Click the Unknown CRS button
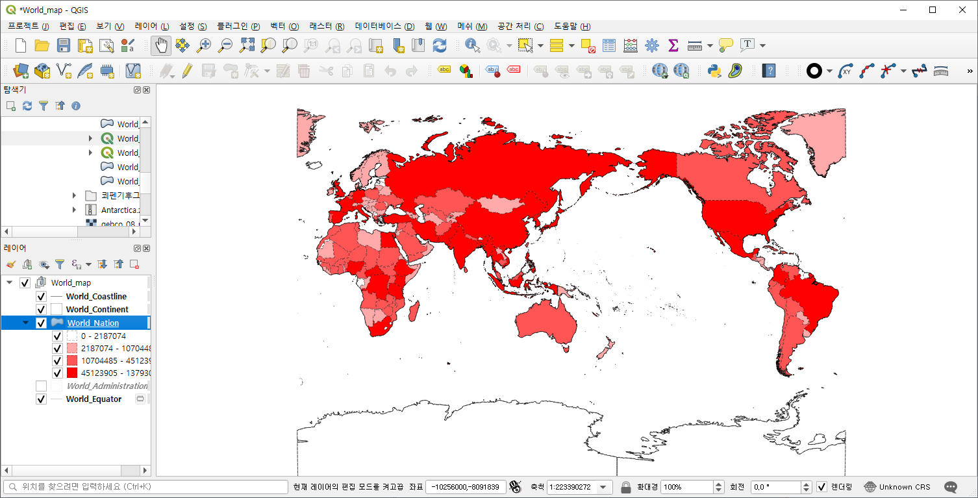Image resolution: width=978 pixels, height=498 pixels. coord(898,487)
